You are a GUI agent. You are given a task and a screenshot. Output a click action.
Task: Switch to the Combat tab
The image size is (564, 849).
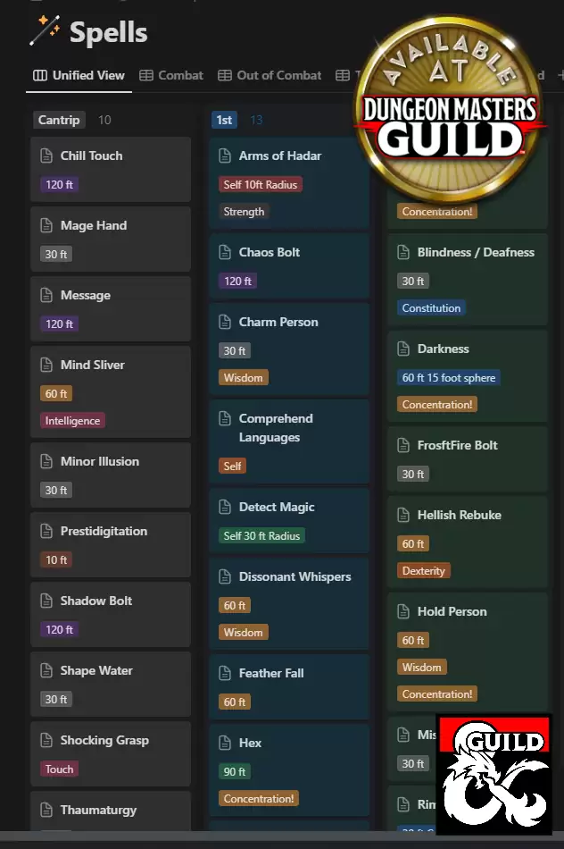(171, 75)
